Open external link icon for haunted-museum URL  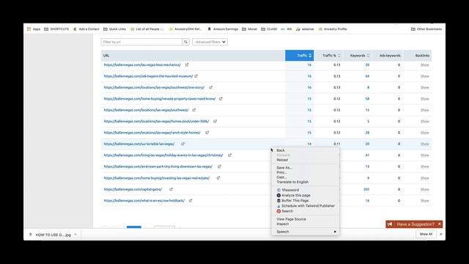(x=196, y=76)
